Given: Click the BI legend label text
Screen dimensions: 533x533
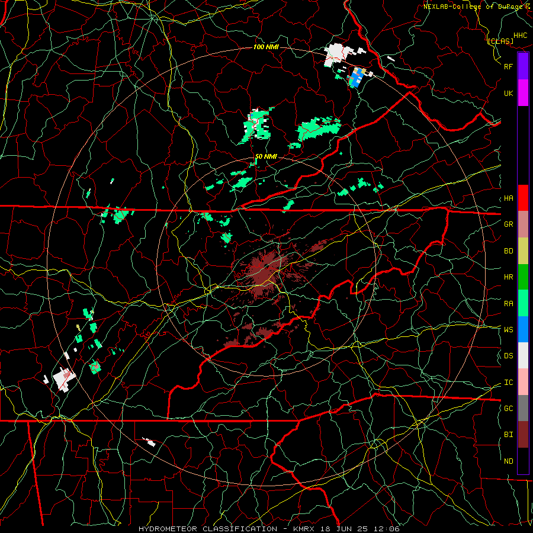Looking at the screenshot, I should [x=509, y=435].
